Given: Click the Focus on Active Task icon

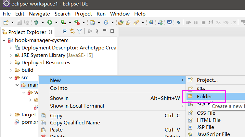Looking at the screenshot, I should click(x=90, y=31).
